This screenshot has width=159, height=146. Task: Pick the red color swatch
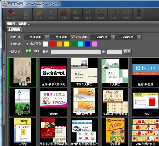53,44
